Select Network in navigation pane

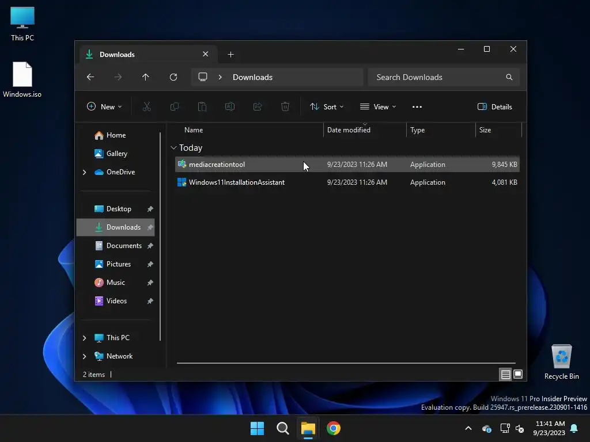pos(114,356)
